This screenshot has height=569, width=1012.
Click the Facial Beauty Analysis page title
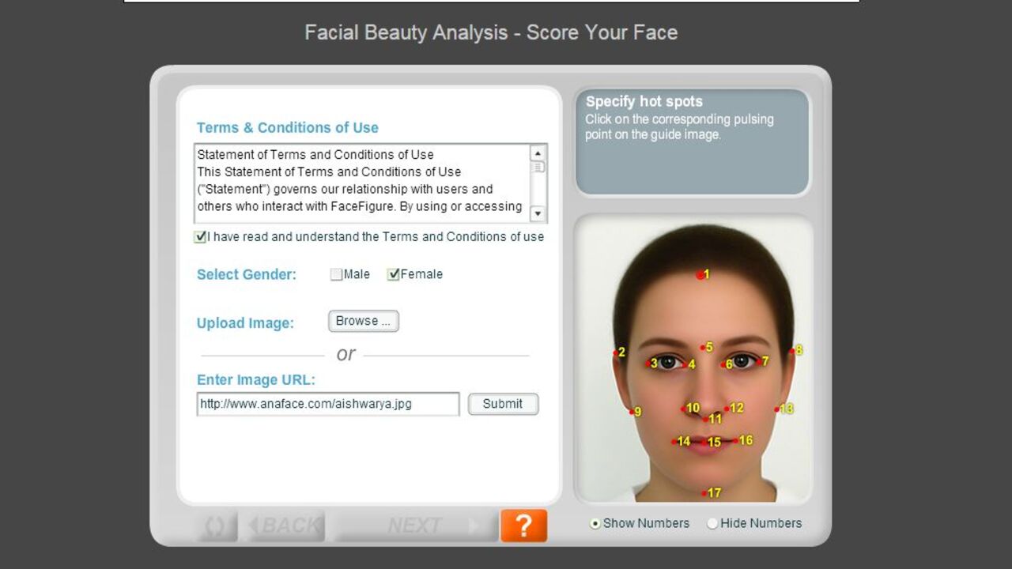(491, 32)
